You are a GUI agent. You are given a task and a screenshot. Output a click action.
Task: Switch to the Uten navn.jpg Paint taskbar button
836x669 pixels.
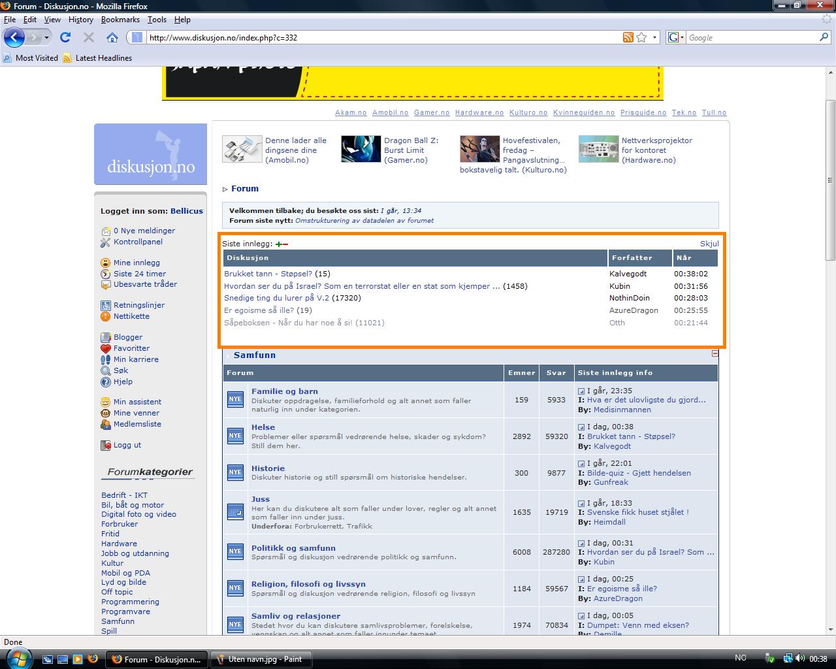pos(260,659)
